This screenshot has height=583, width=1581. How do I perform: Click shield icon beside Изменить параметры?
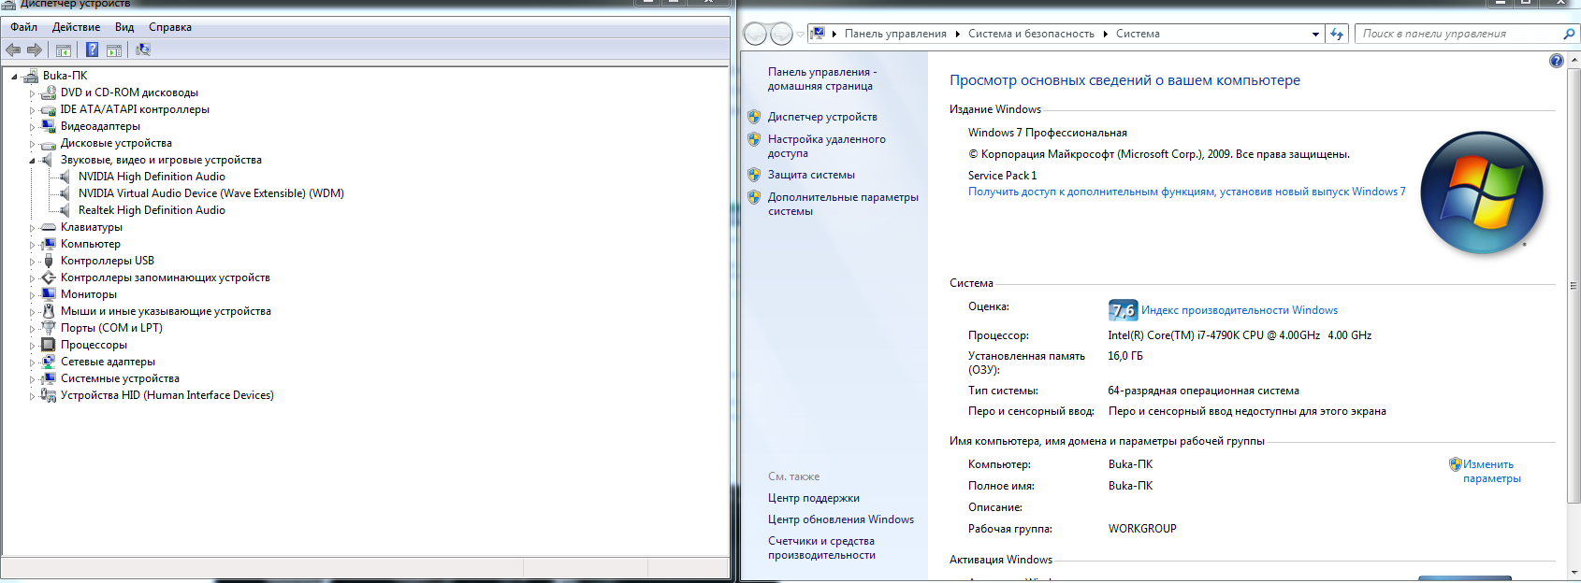[x=1455, y=464]
